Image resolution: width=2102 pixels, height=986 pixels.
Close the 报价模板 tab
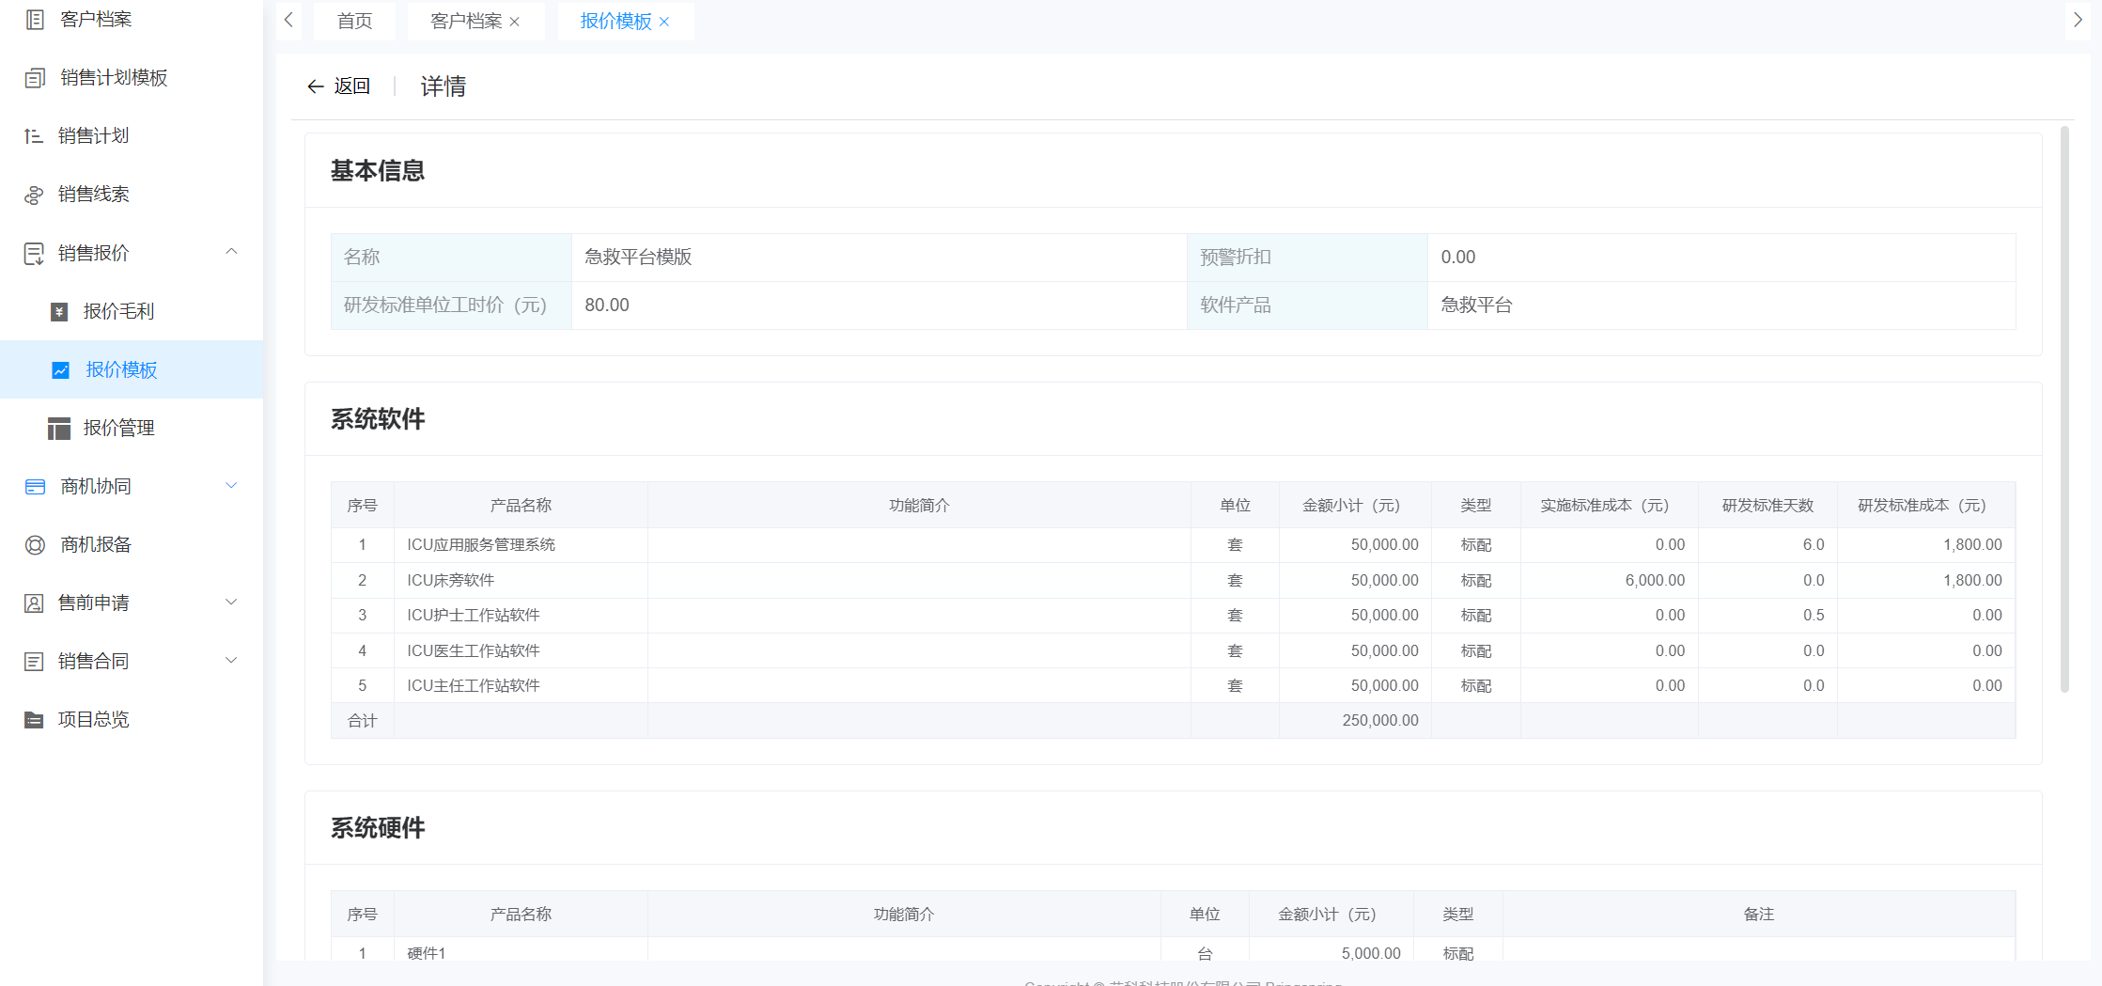tap(664, 22)
